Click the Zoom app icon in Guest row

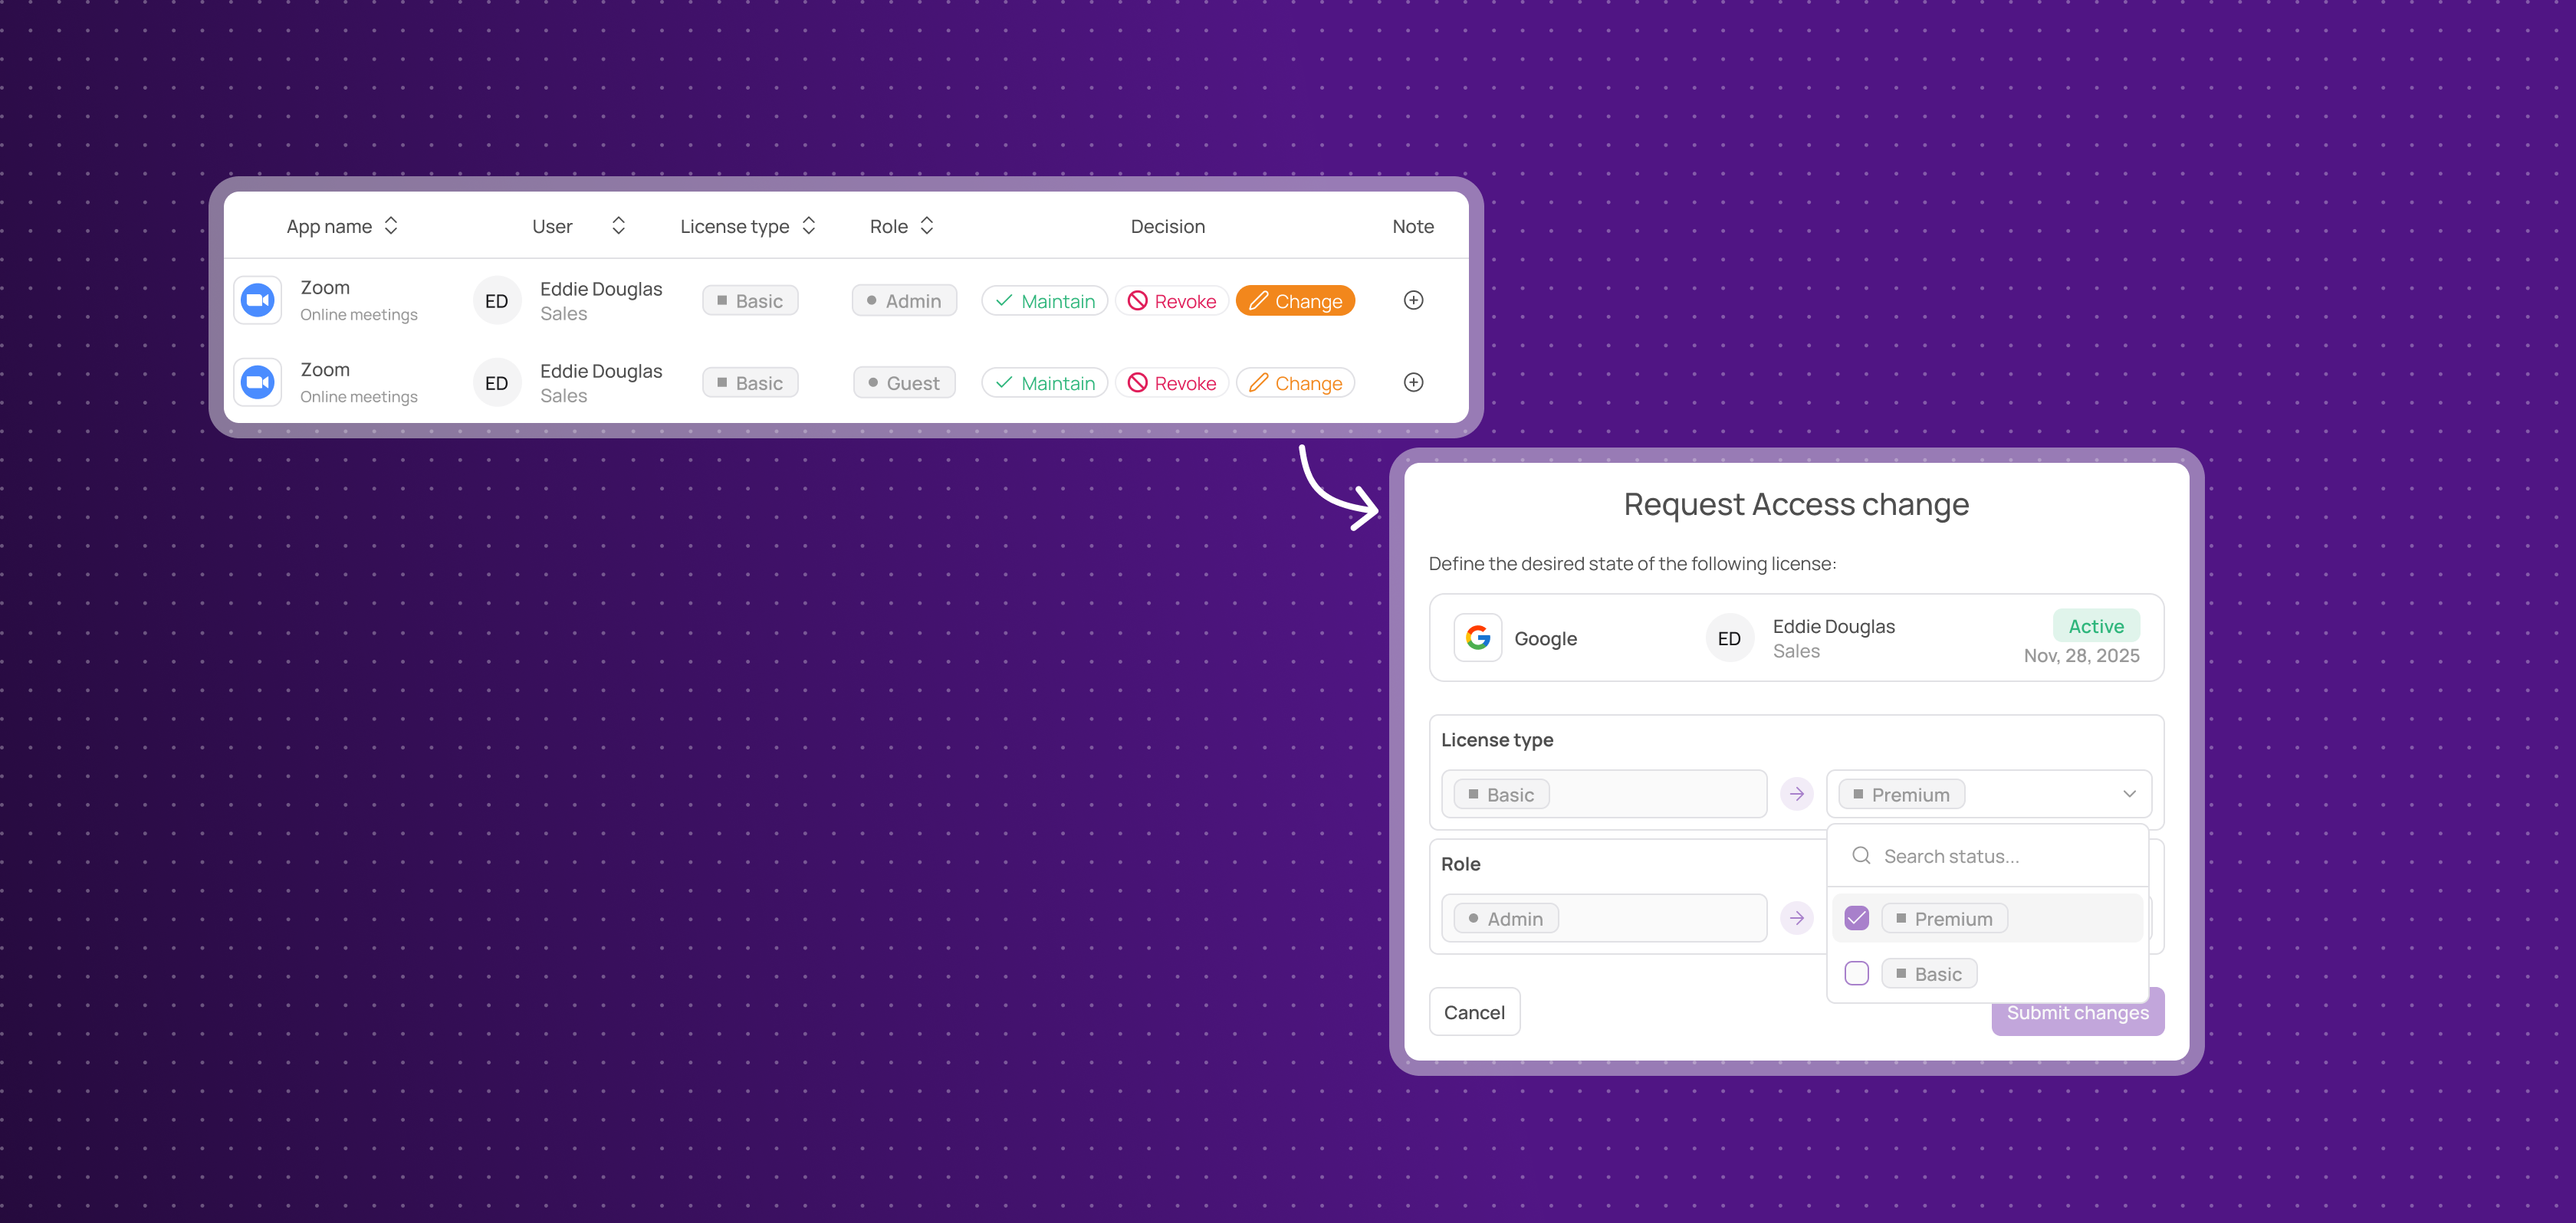coord(258,382)
